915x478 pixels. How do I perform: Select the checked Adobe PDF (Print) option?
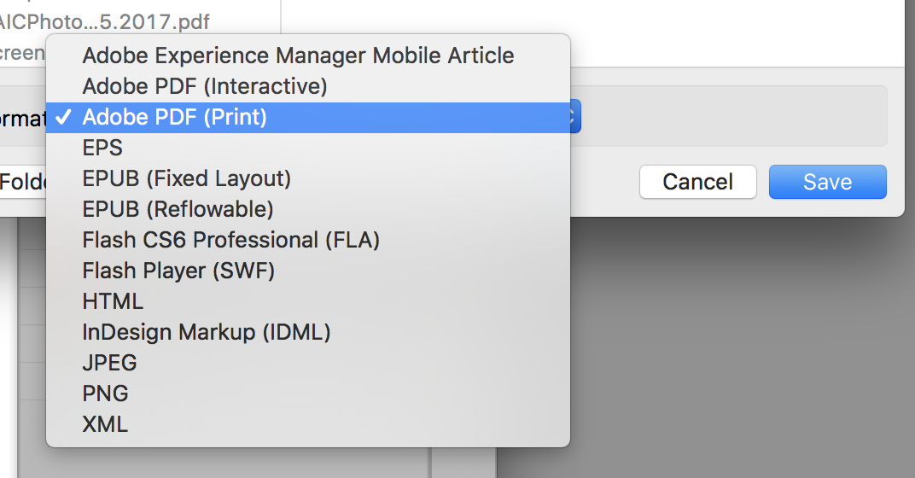(308, 117)
